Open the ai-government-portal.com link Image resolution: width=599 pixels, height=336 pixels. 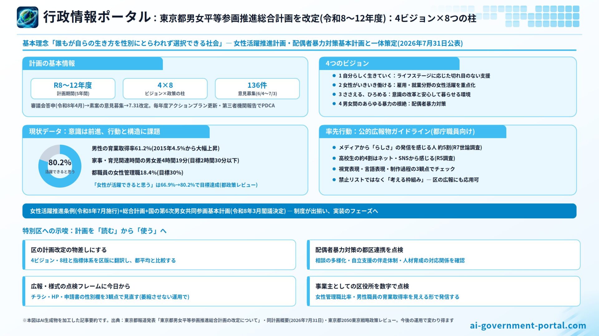(x=528, y=325)
